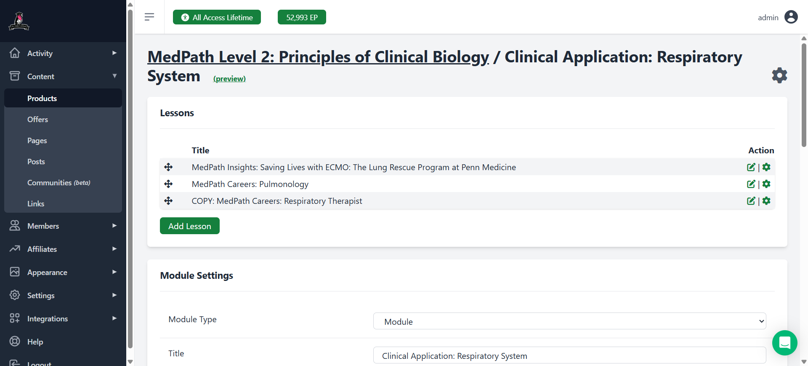Follow the (preview) link next to title

(229, 79)
